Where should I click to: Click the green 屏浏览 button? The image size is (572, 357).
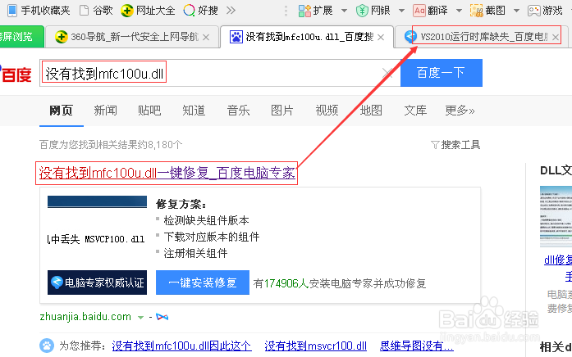(x=21, y=36)
